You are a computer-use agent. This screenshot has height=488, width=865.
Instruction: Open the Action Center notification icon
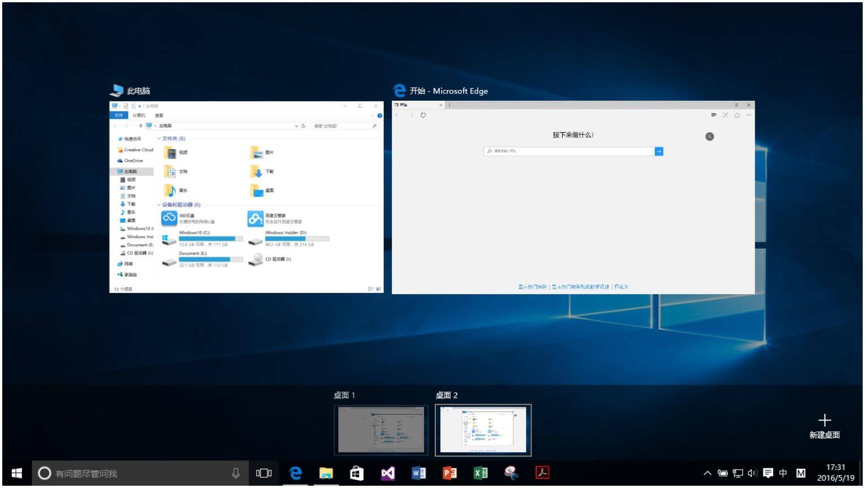click(768, 473)
